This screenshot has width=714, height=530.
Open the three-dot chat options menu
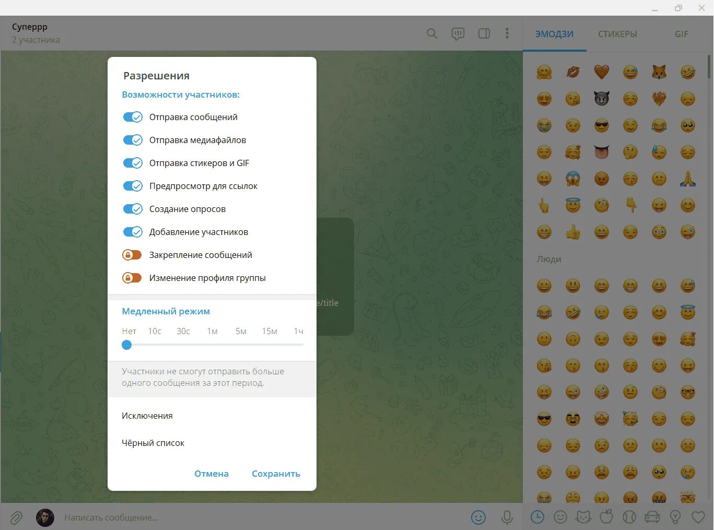507,33
